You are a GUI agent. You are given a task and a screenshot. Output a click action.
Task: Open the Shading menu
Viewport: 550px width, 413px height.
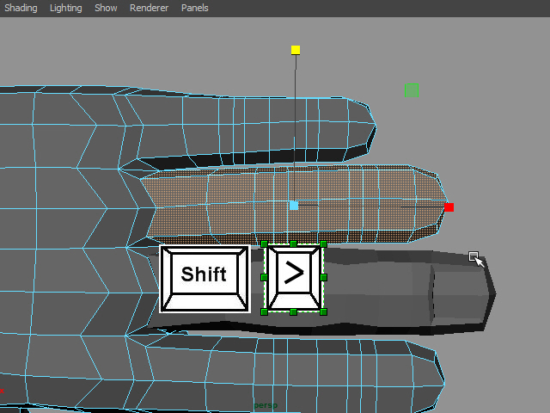21,8
